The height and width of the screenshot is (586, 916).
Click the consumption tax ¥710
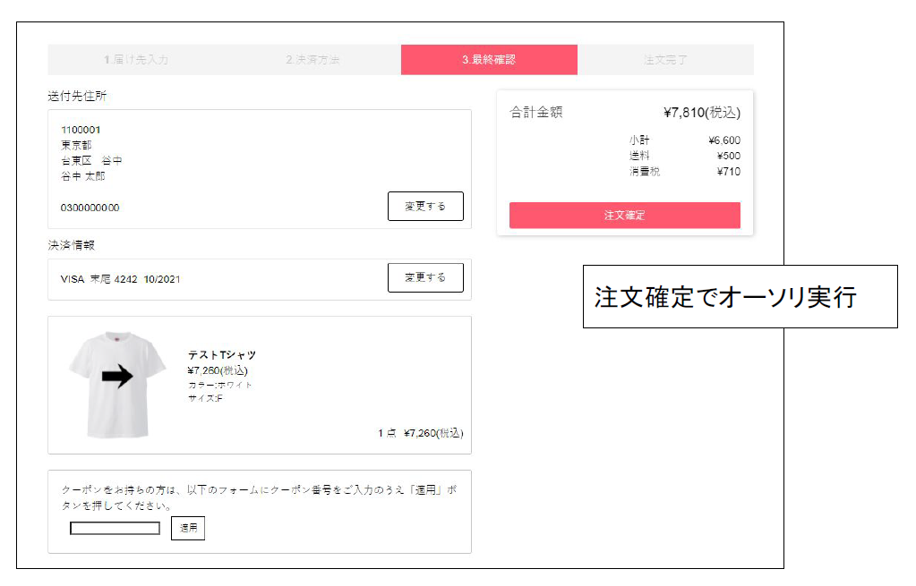729,172
